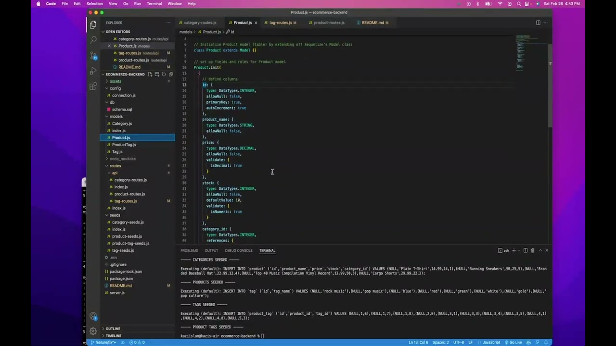The height and width of the screenshot is (346, 616).
Task: Click the cloud publish icon in status bar
Action: 123,342
